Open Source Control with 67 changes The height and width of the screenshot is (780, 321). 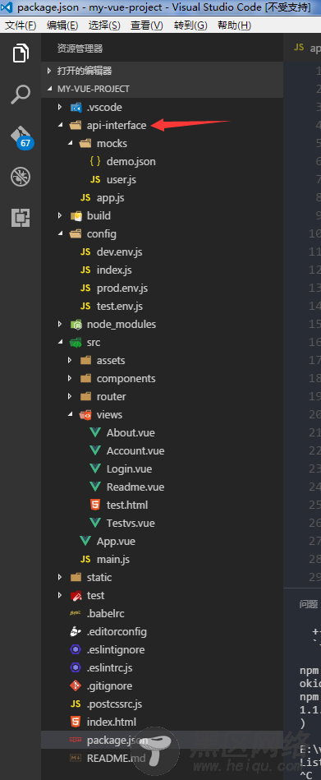pyautogui.click(x=21, y=136)
